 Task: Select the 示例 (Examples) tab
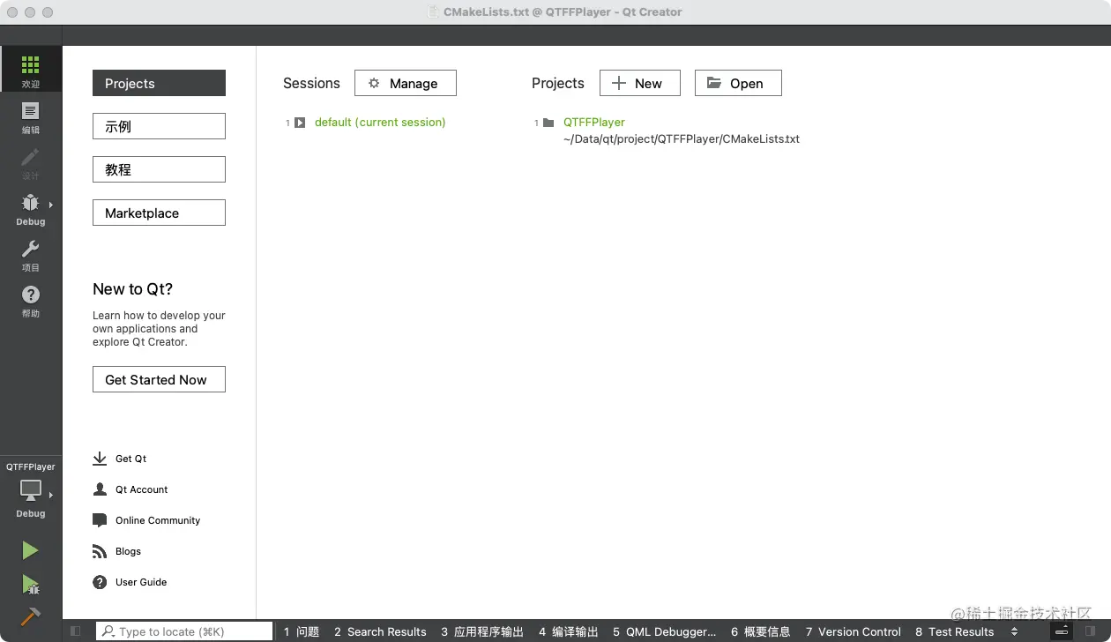point(159,126)
